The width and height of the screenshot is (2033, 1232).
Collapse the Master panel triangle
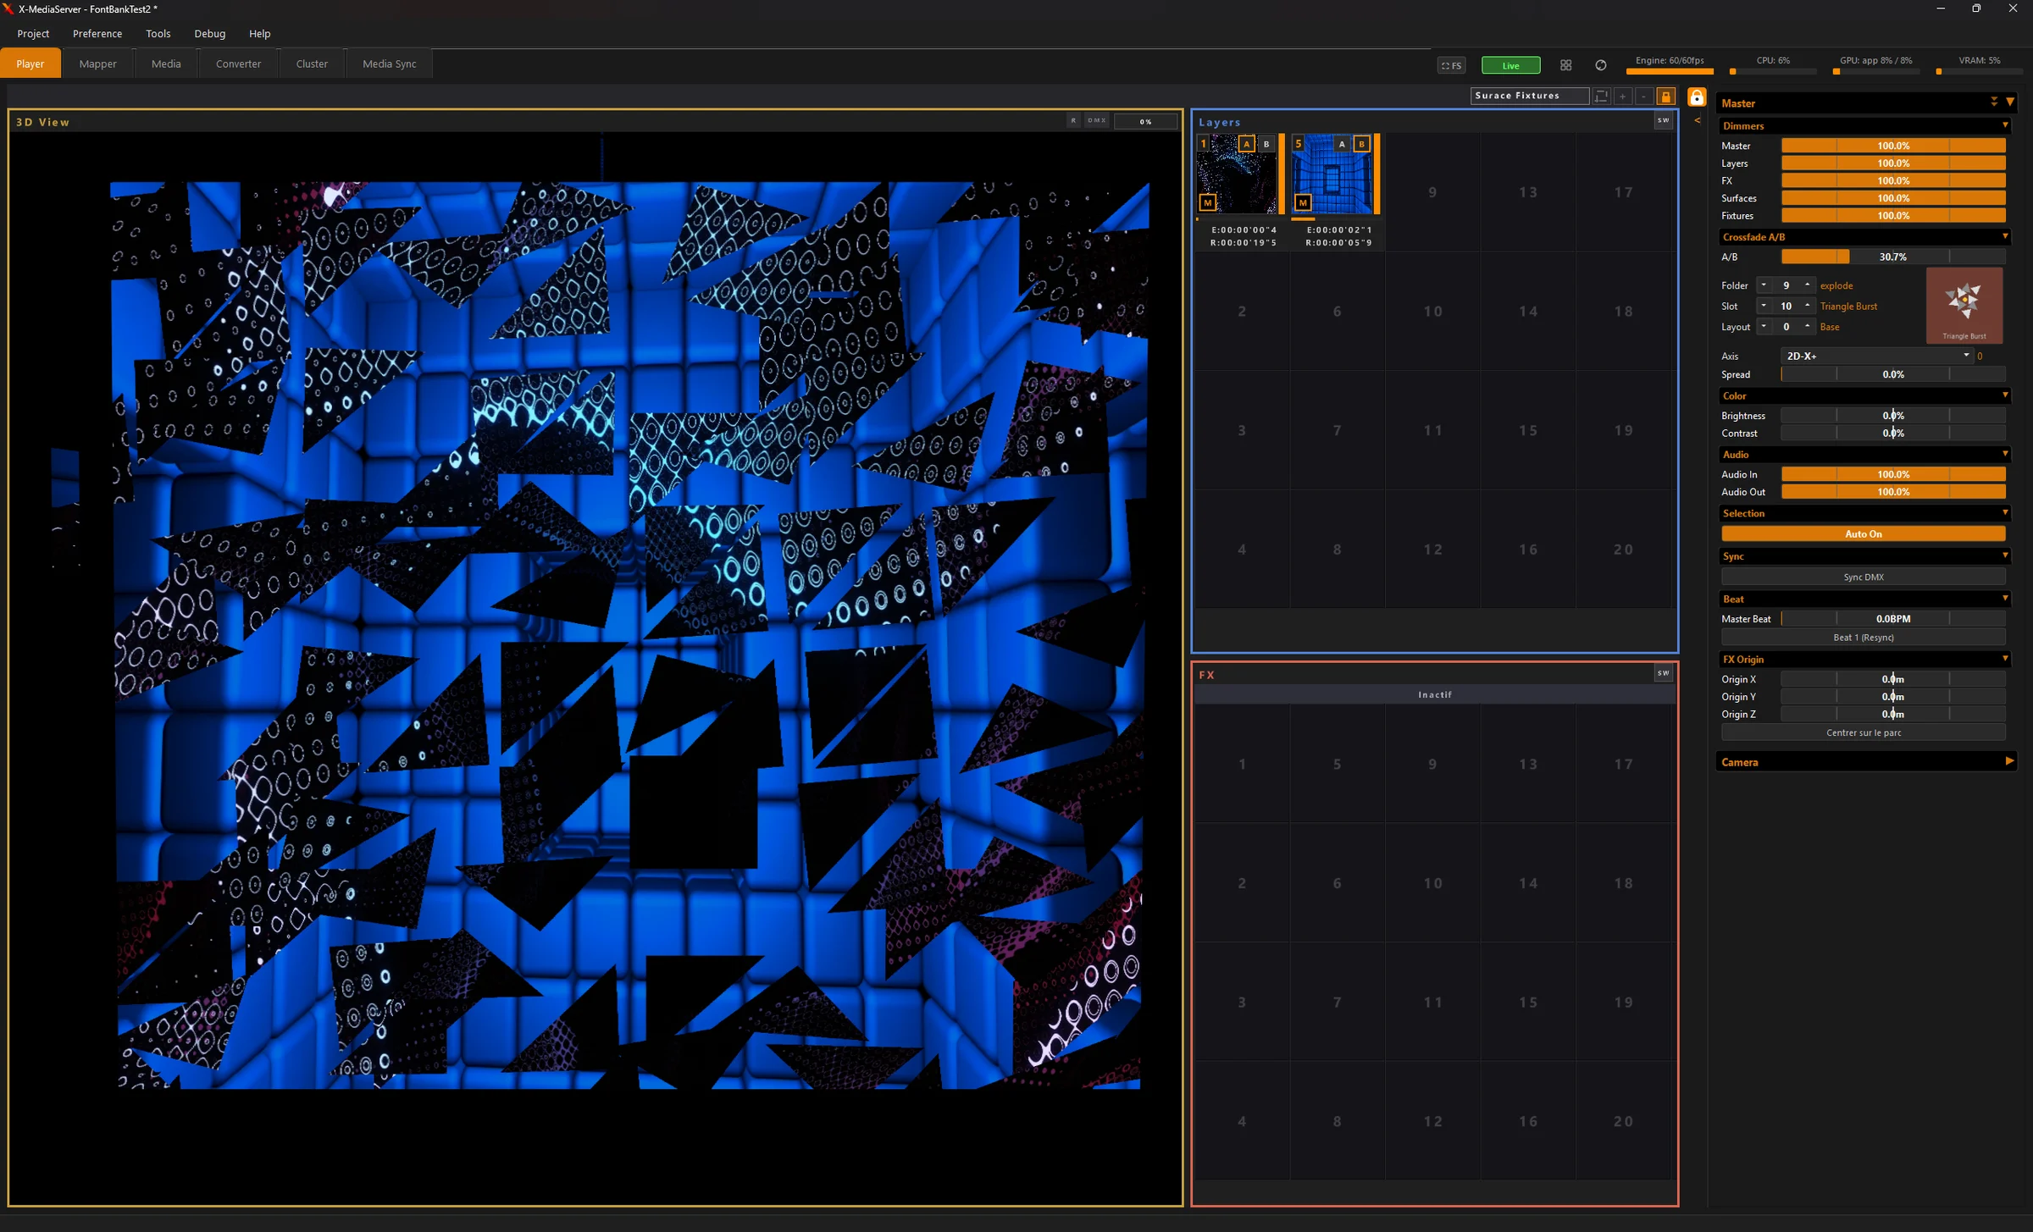(2010, 102)
